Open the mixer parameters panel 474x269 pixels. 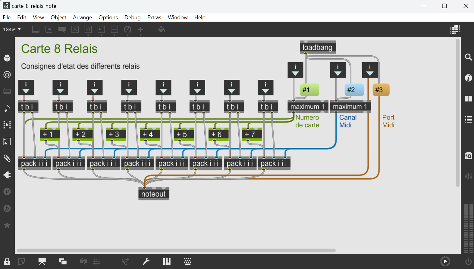pos(468,176)
